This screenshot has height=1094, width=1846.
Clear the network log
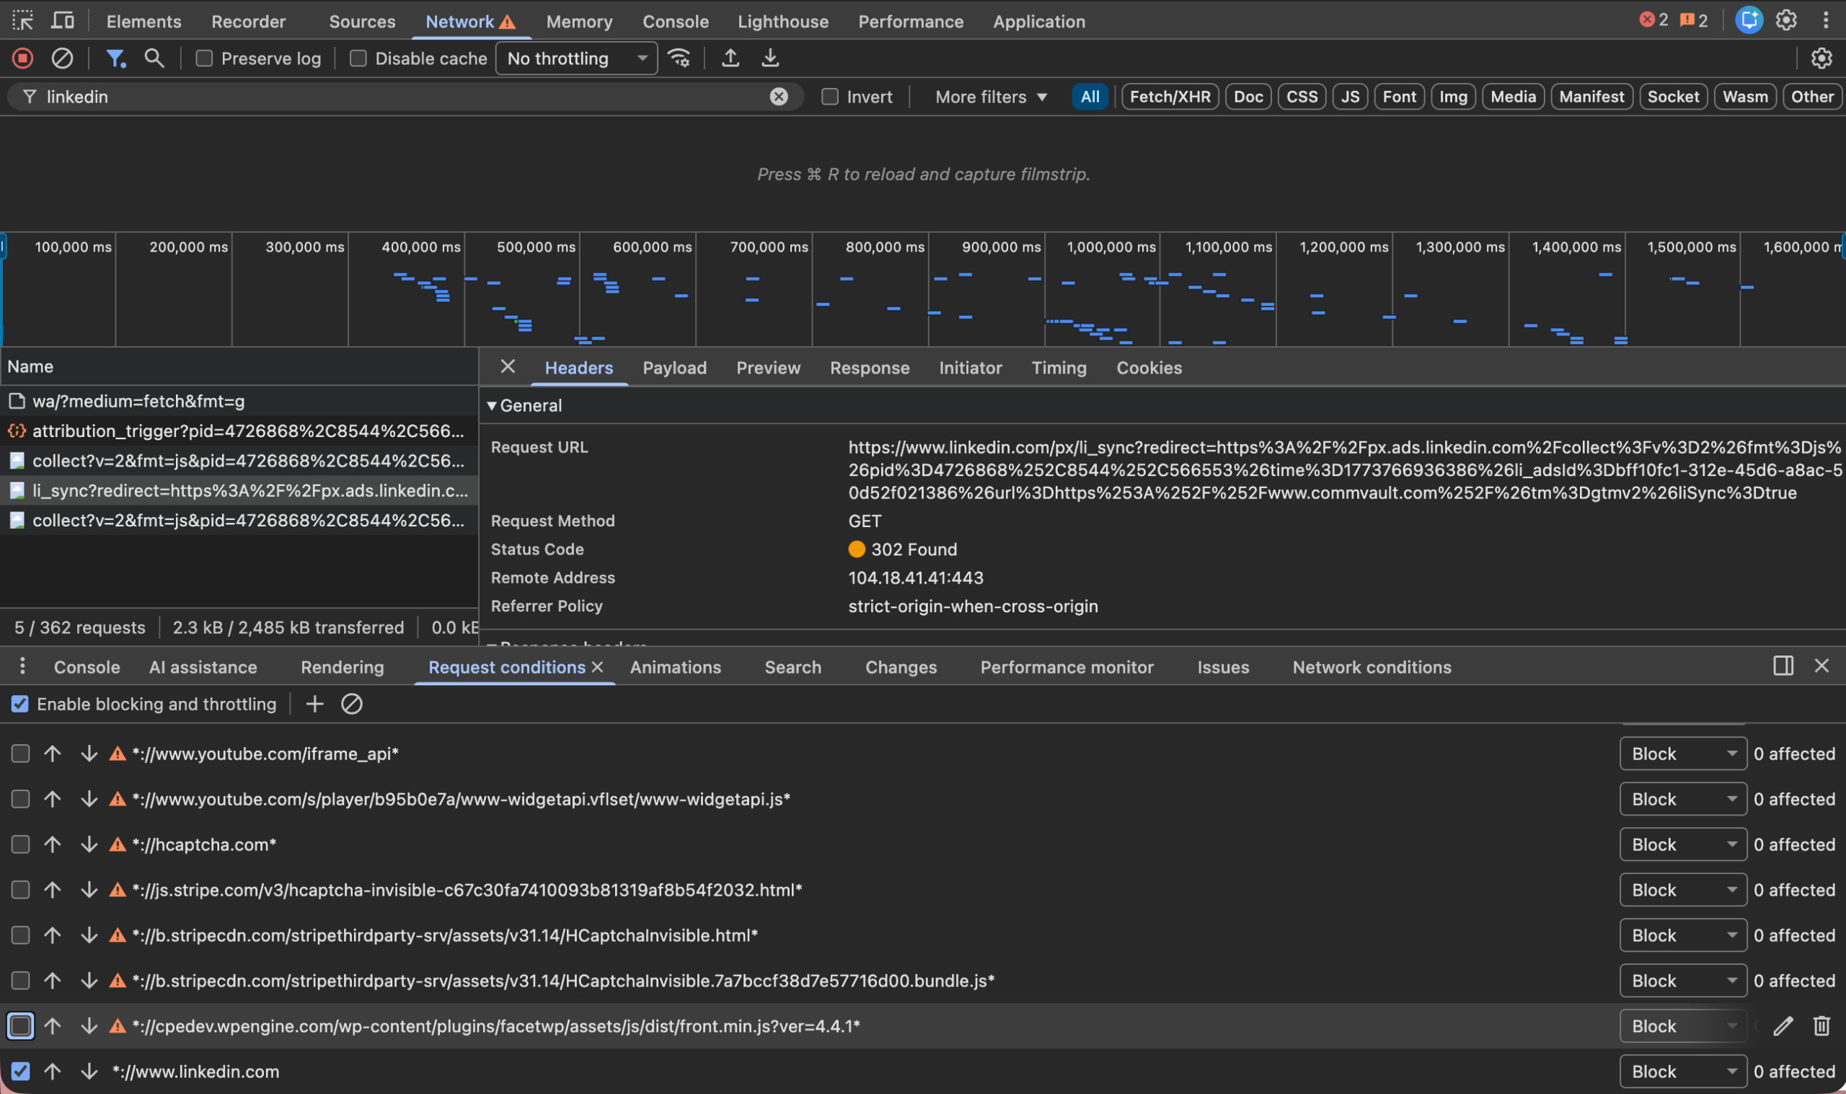(62, 58)
